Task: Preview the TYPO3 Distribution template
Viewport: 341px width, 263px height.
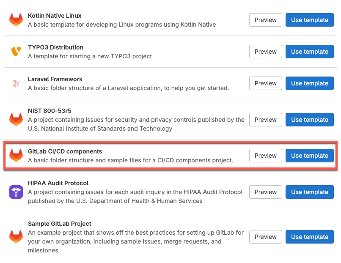Action: (x=265, y=52)
